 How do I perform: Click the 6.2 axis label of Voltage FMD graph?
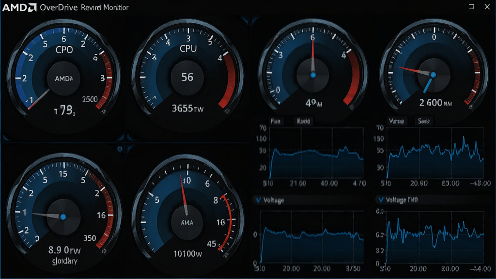380,235
